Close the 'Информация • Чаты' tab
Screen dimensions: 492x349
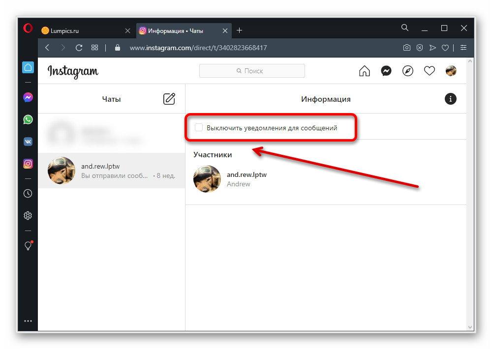tap(225, 31)
